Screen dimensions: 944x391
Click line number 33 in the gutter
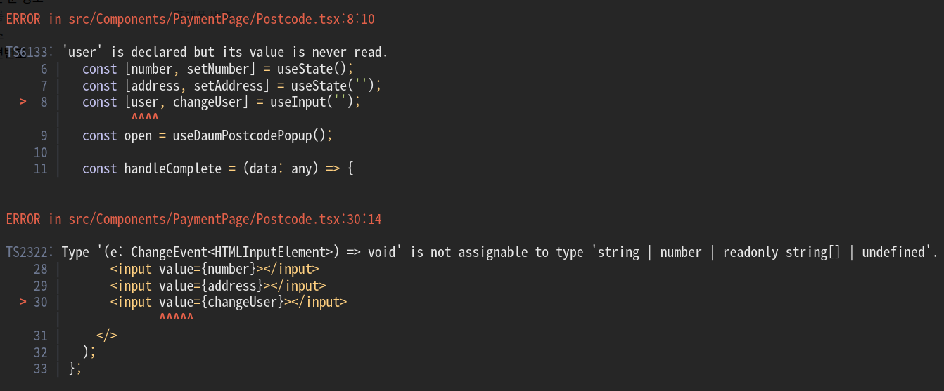pos(40,369)
